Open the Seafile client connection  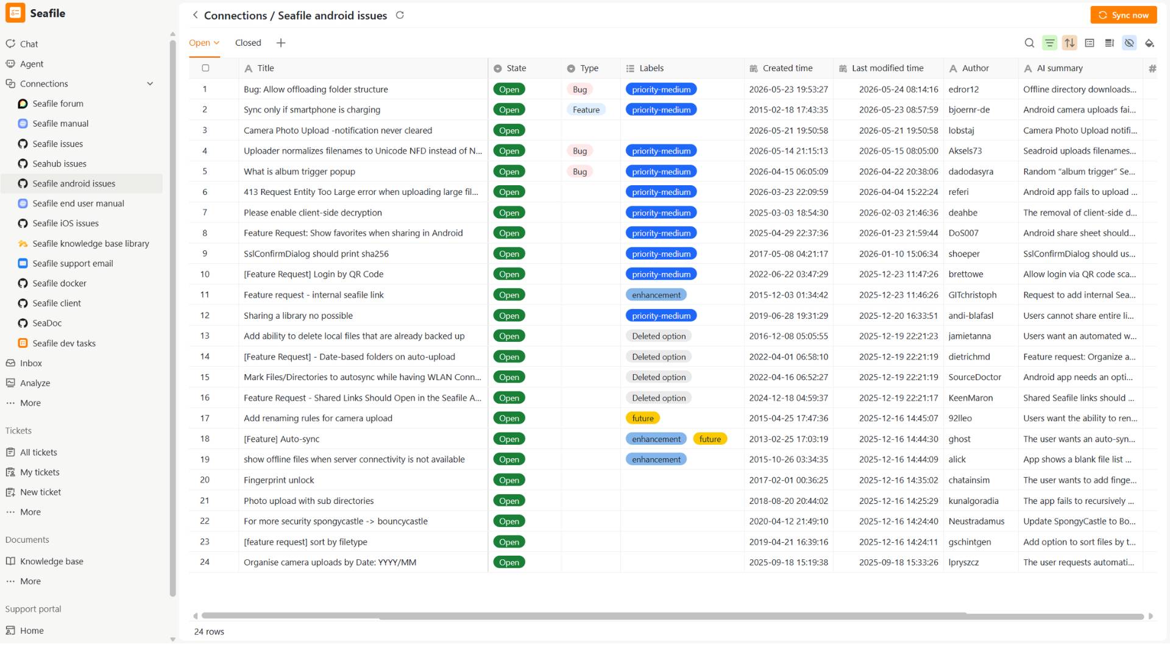tap(57, 303)
